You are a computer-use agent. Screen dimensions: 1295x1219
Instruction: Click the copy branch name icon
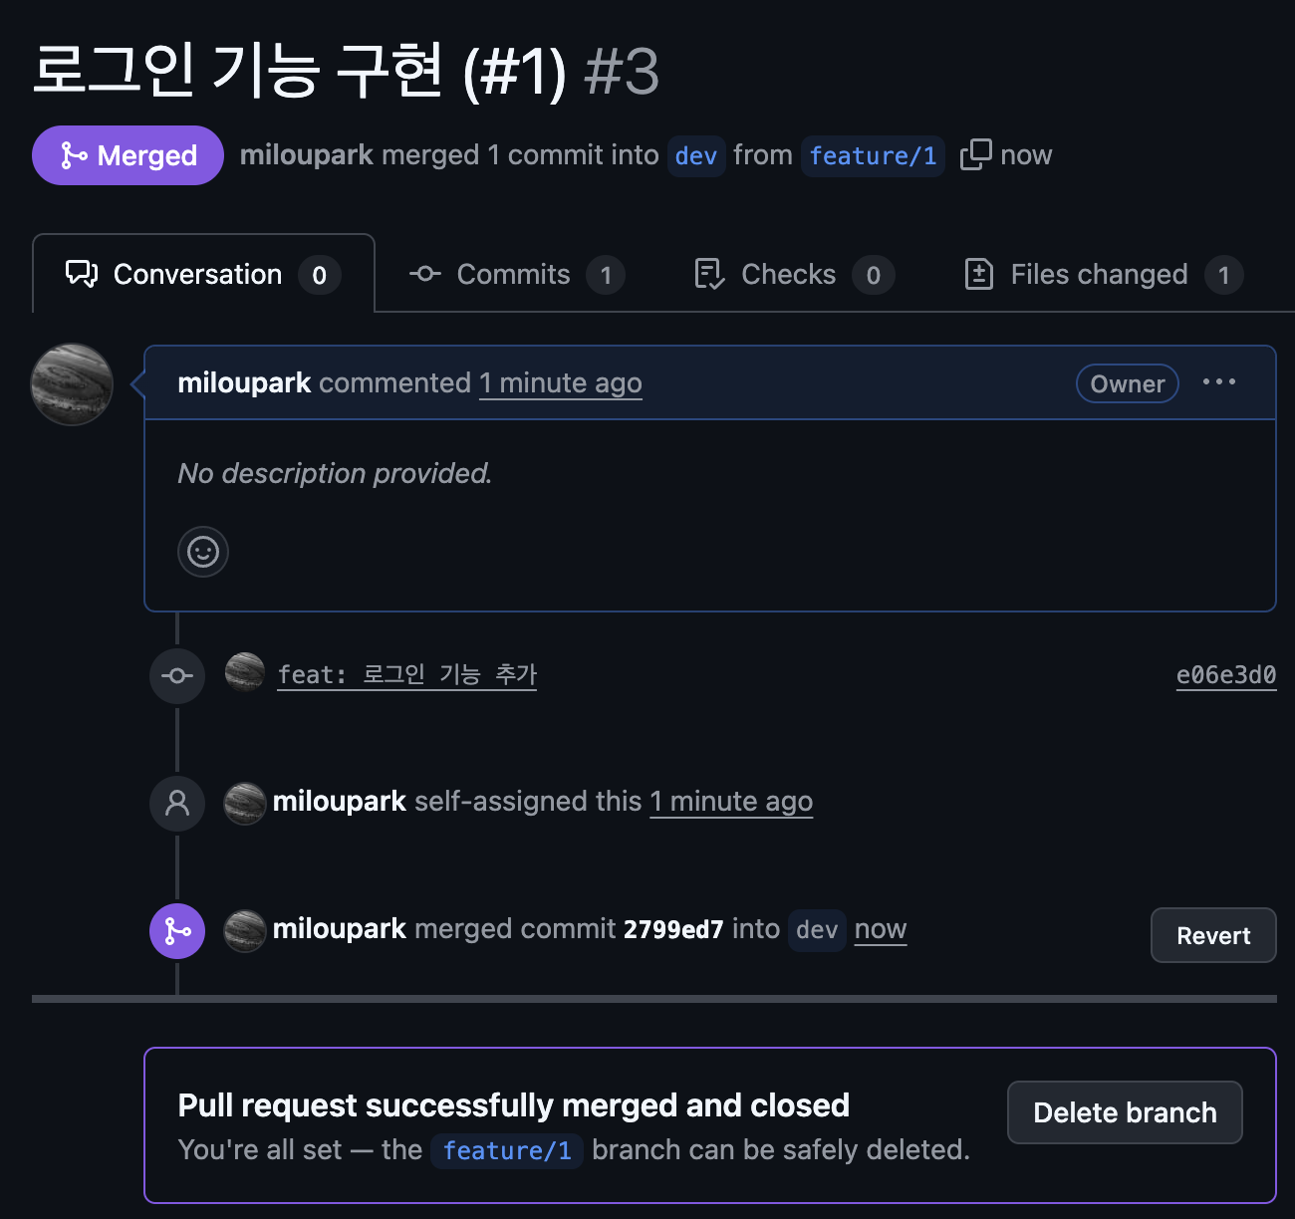coord(975,155)
